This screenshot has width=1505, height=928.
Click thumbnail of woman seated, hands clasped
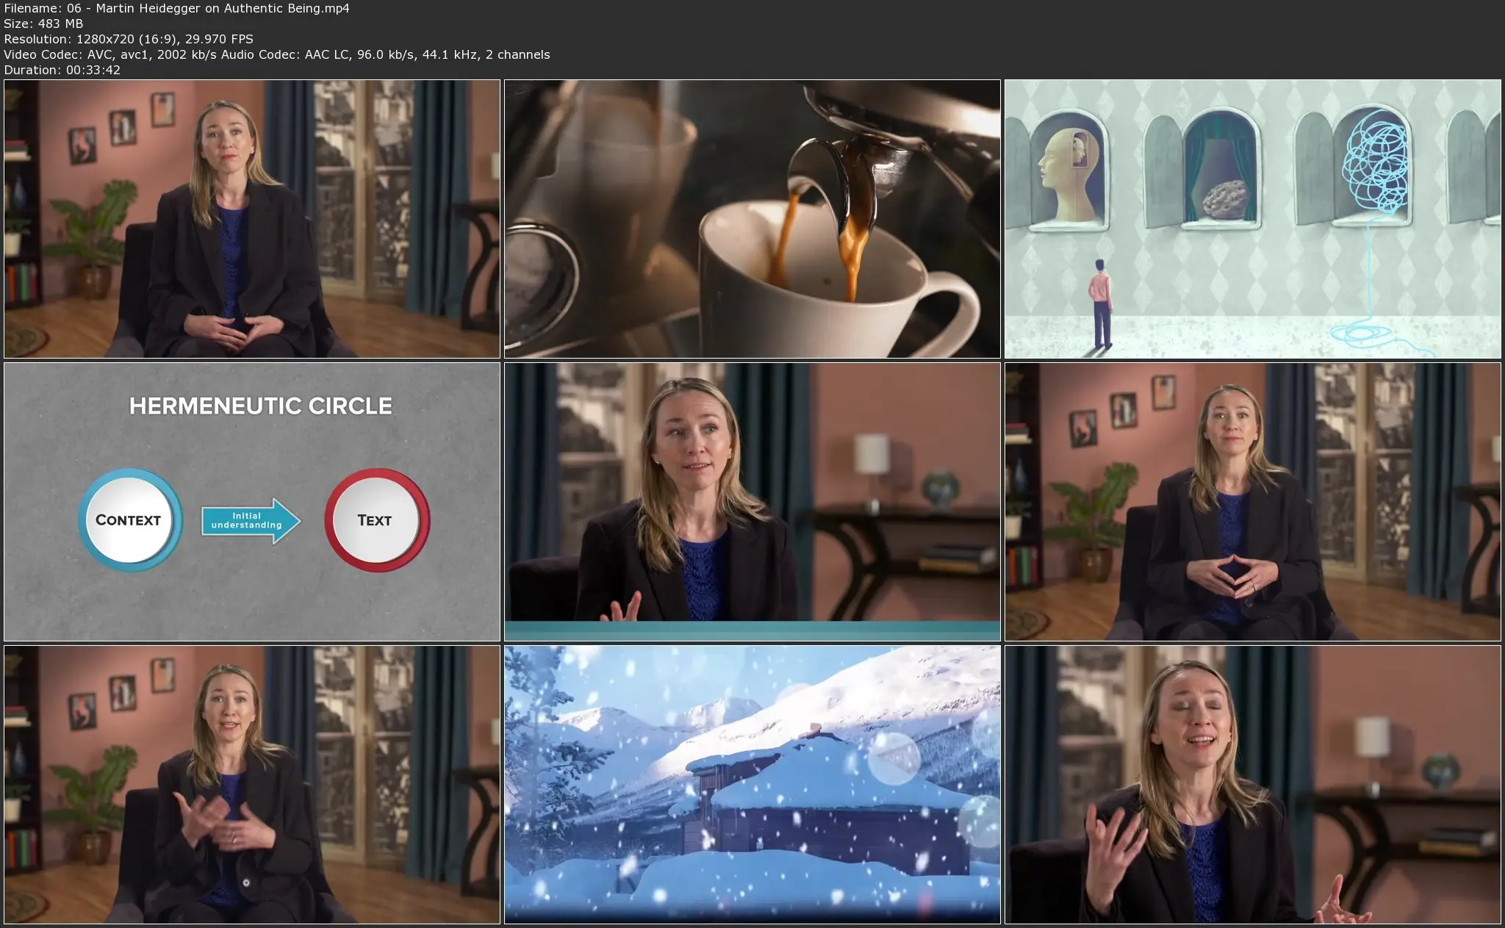pos(252,219)
